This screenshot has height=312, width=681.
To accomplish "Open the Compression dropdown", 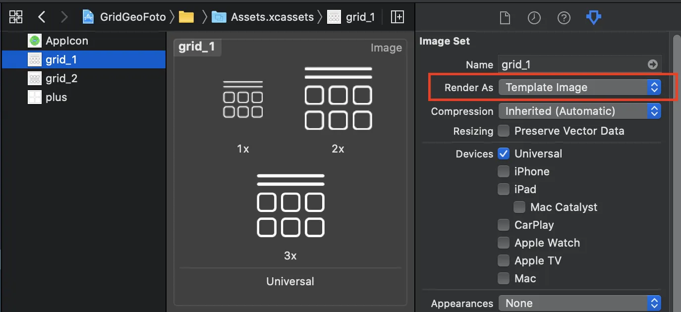I will pos(579,111).
